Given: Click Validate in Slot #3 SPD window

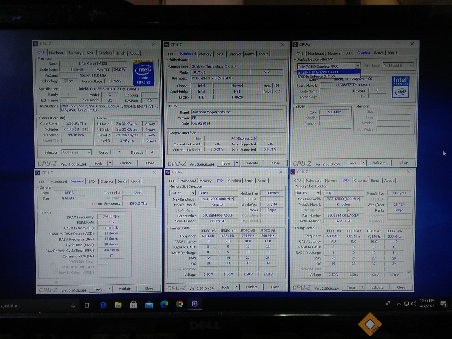Looking at the screenshot, I should (x=377, y=288).
